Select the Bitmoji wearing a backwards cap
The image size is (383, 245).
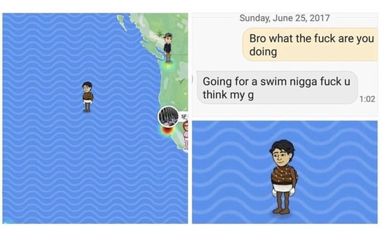tap(168, 47)
